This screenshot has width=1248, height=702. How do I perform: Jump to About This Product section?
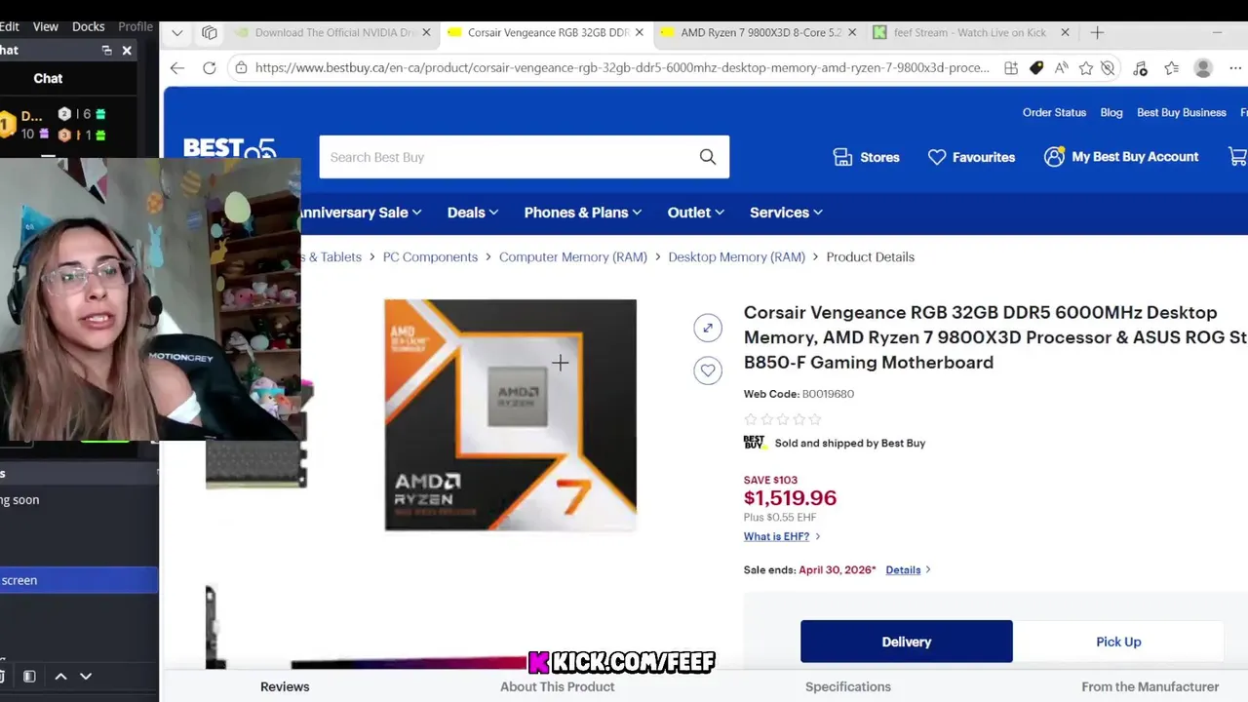pyautogui.click(x=558, y=686)
